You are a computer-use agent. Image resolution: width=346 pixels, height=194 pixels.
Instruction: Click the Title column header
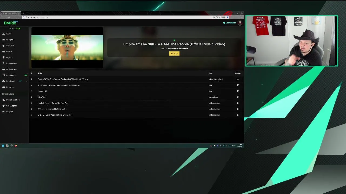(40, 73)
